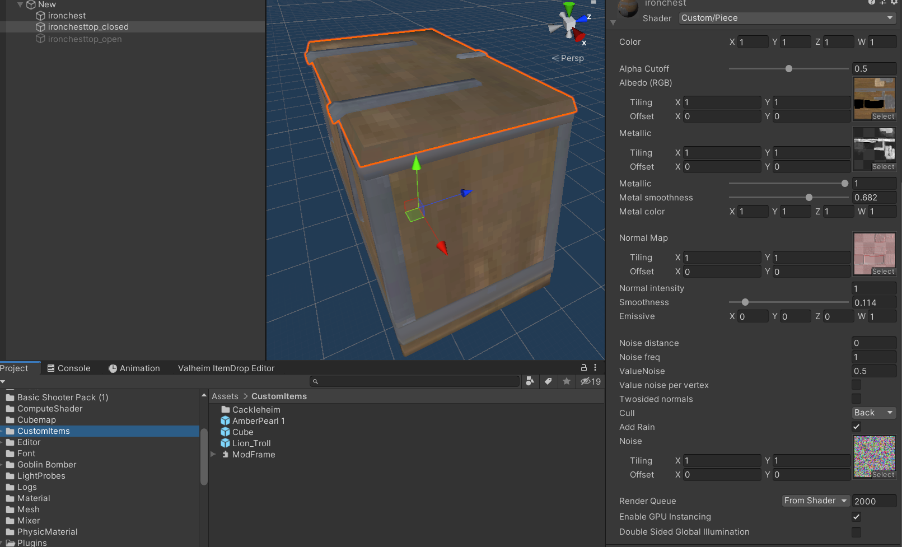The width and height of the screenshot is (902, 547).
Task: Open search by label filter
Action: pyautogui.click(x=548, y=381)
